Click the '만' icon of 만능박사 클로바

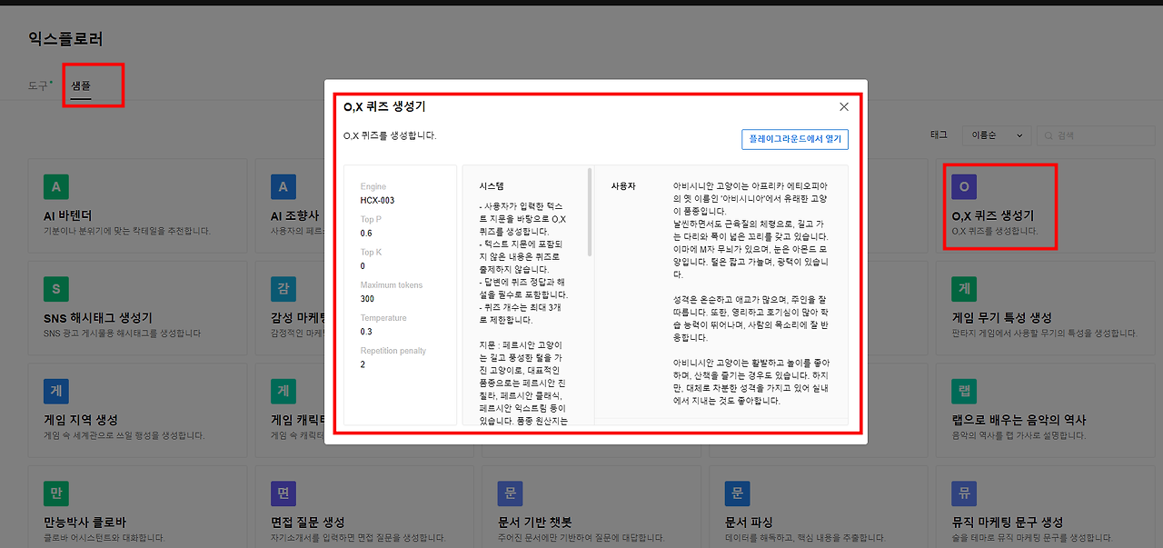[x=56, y=493]
